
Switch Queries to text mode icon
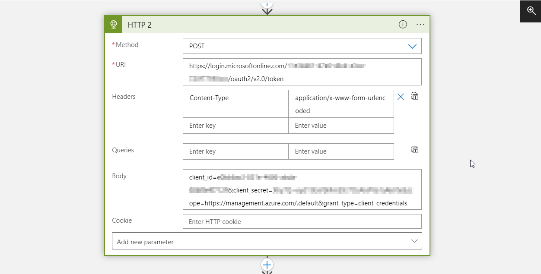point(415,150)
